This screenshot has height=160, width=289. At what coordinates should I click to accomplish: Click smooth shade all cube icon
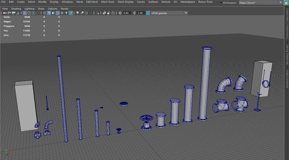(49, 13)
